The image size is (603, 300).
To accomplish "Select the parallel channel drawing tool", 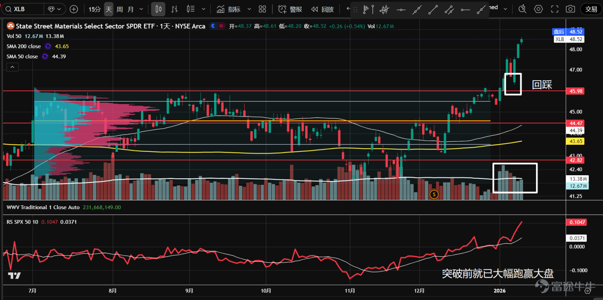I will (449, 9).
